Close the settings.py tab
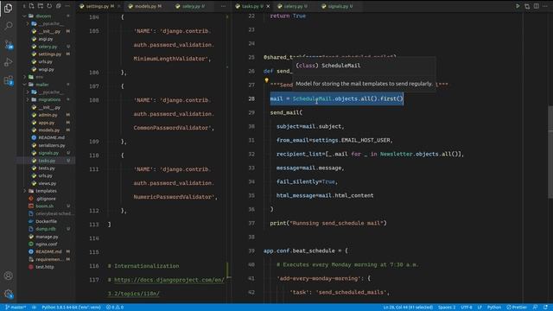 [x=119, y=6]
